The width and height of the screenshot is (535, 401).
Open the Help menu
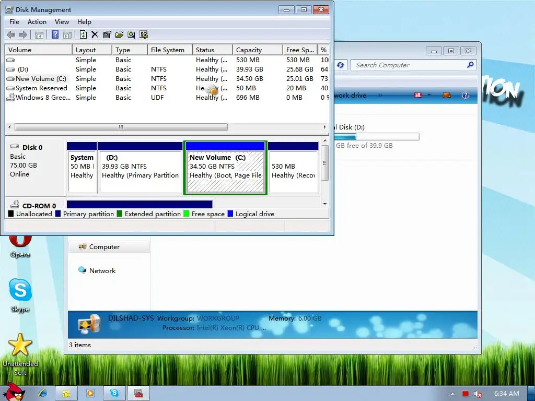click(84, 22)
